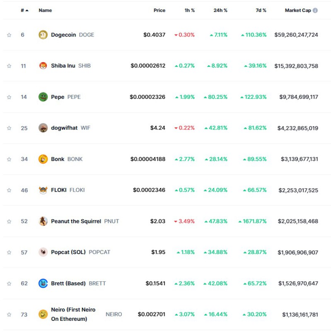Sort by the 7d % column header

point(261,10)
